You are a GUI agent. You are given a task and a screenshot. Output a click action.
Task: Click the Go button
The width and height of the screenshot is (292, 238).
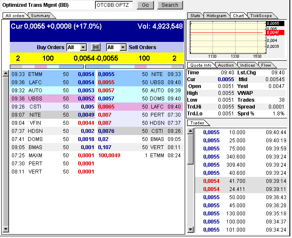[x=145, y=5]
